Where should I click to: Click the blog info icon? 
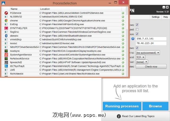(119, 116)
